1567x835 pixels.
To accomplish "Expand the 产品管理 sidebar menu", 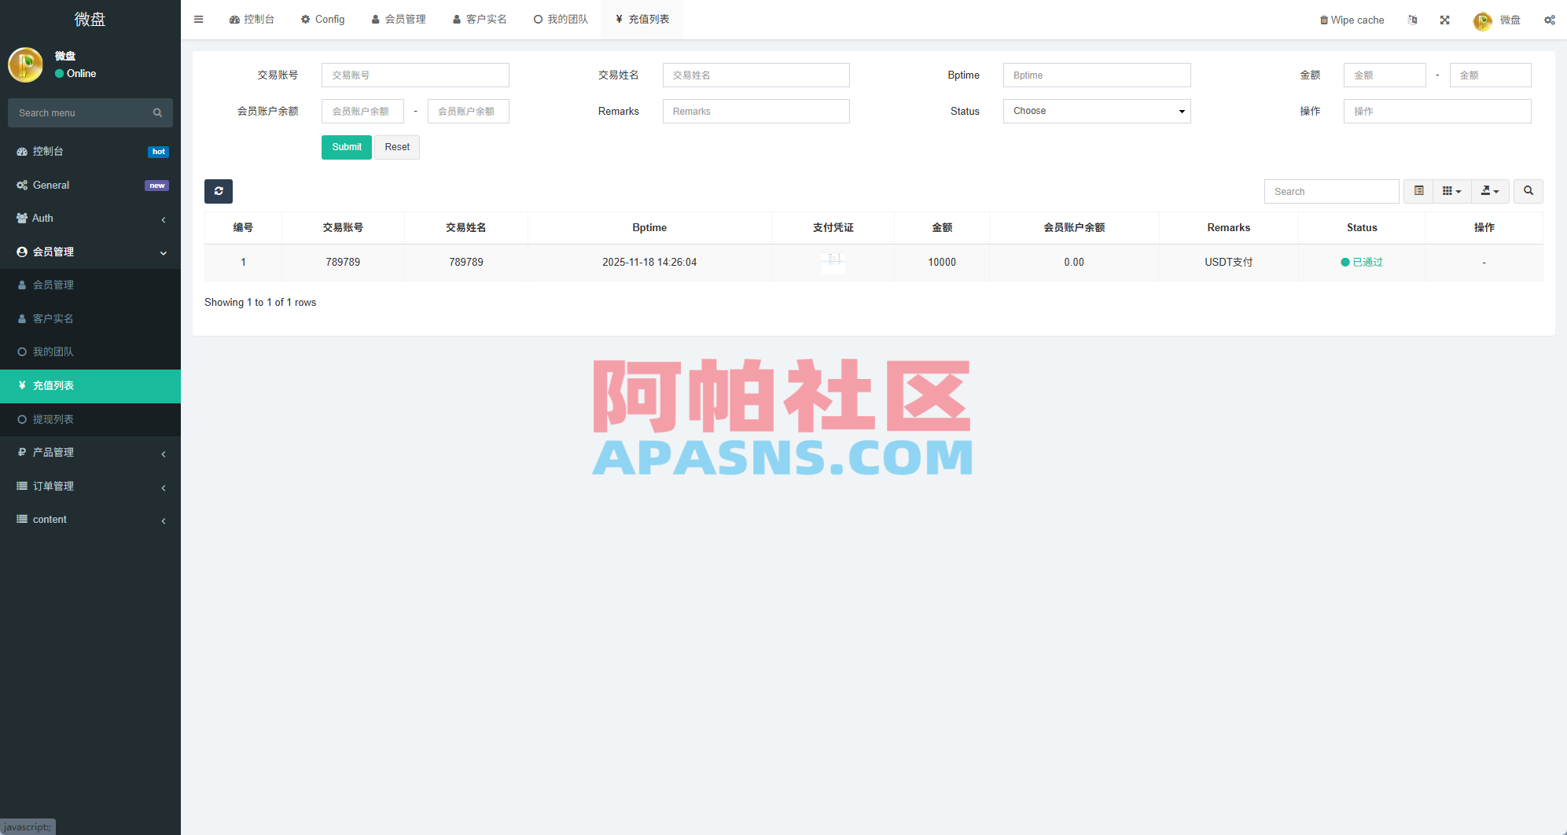I will pyautogui.click(x=90, y=453).
